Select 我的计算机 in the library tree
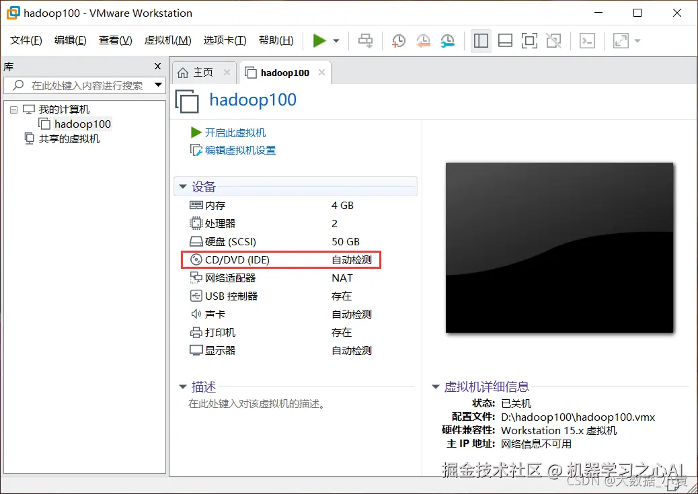 click(x=64, y=109)
